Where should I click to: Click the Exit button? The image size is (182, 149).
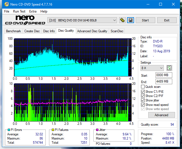(x=167, y=20)
